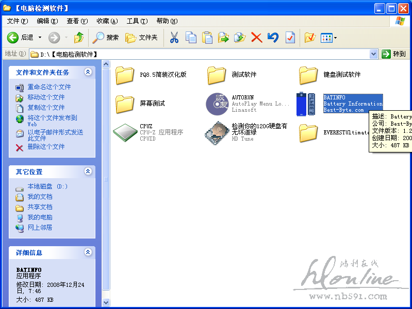The height and width of the screenshot is (309, 412).
Task: Click the Cut scissors icon
Action: [x=174, y=38]
